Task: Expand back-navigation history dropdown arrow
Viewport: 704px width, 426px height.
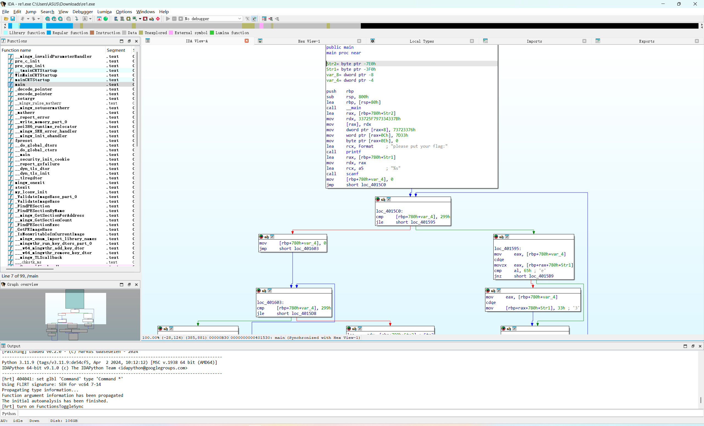Action: (28, 19)
